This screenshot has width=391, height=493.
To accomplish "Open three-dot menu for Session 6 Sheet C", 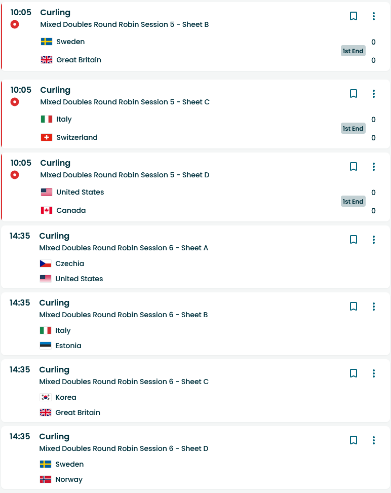I will click(x=374, y=373).
